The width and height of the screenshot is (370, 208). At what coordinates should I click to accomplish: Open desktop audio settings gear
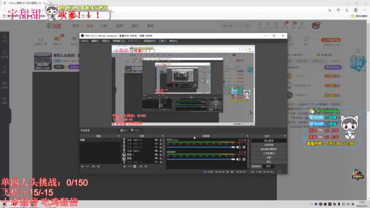[244, 159]
